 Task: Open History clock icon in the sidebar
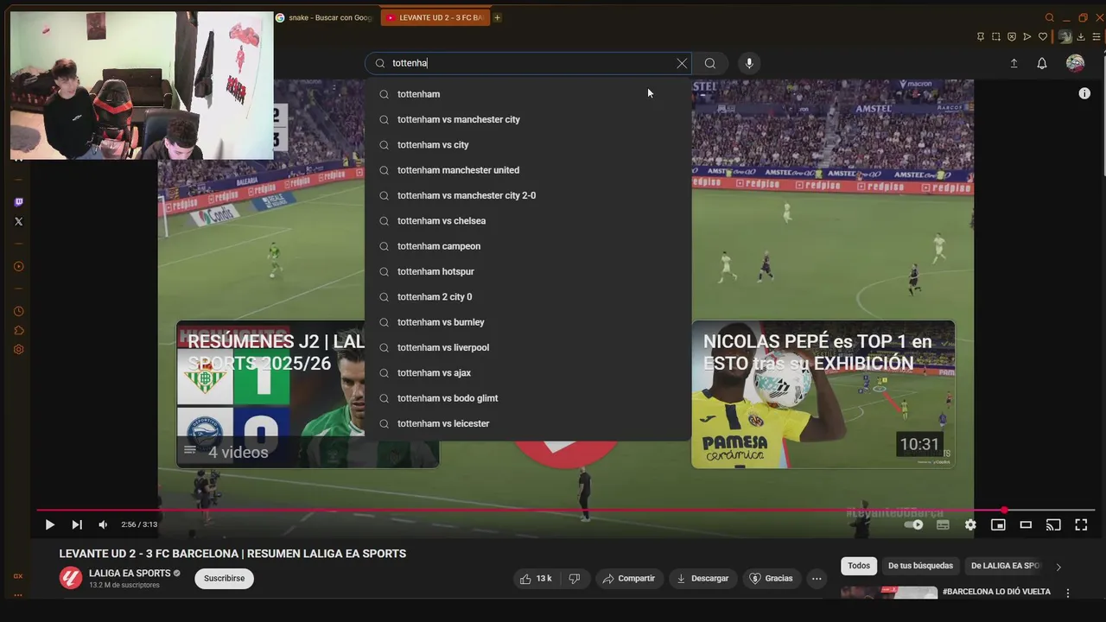tap(19, 311)
